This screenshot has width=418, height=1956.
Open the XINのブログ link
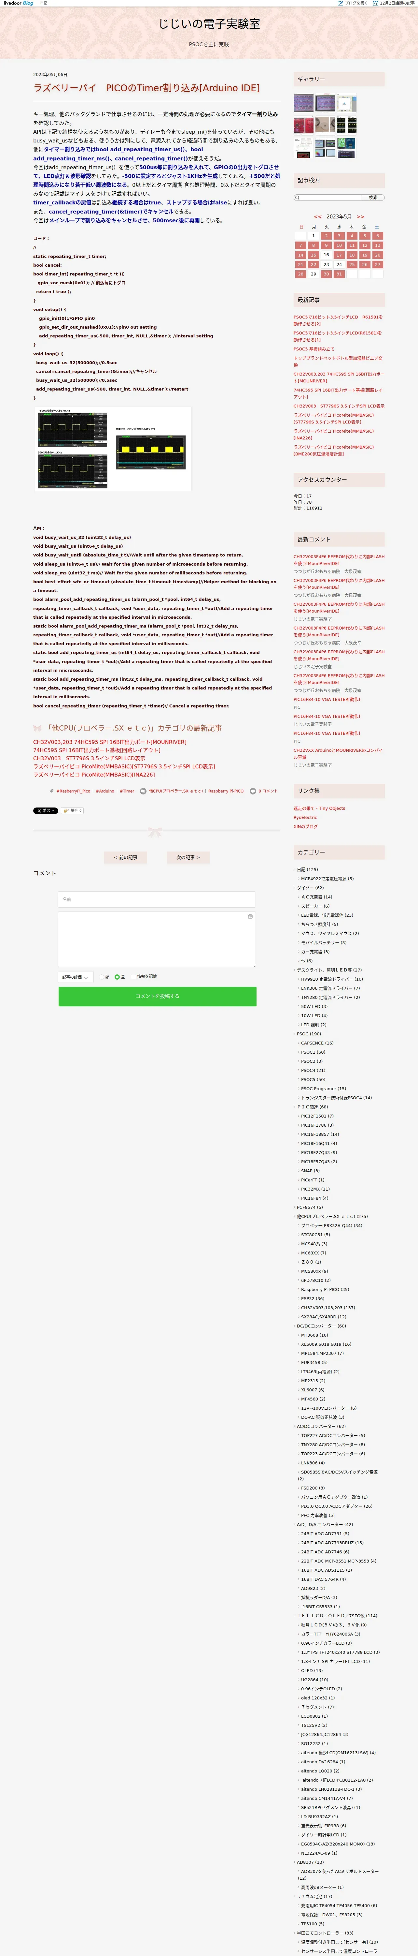pyautogui.click(x=306, y=827)
